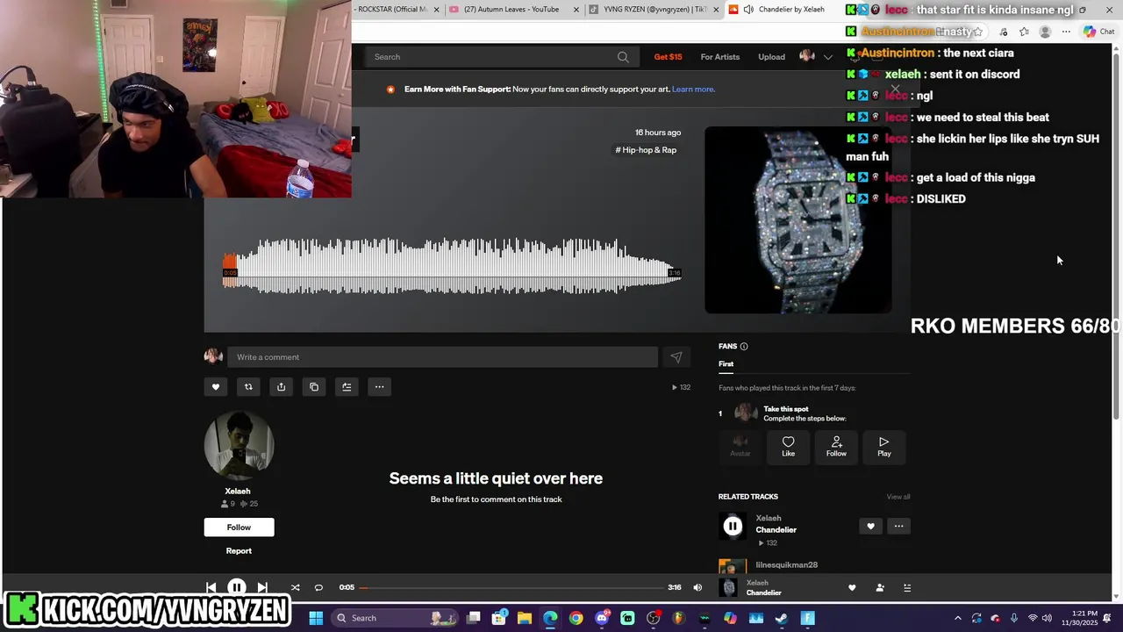The image size is (1123, 632).
Task: Seek within the track waveform
Action: click(452, 266)
